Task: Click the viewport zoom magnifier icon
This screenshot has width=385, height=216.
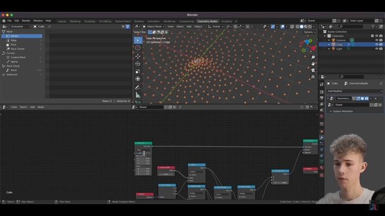Action: (x=313, y=58)
